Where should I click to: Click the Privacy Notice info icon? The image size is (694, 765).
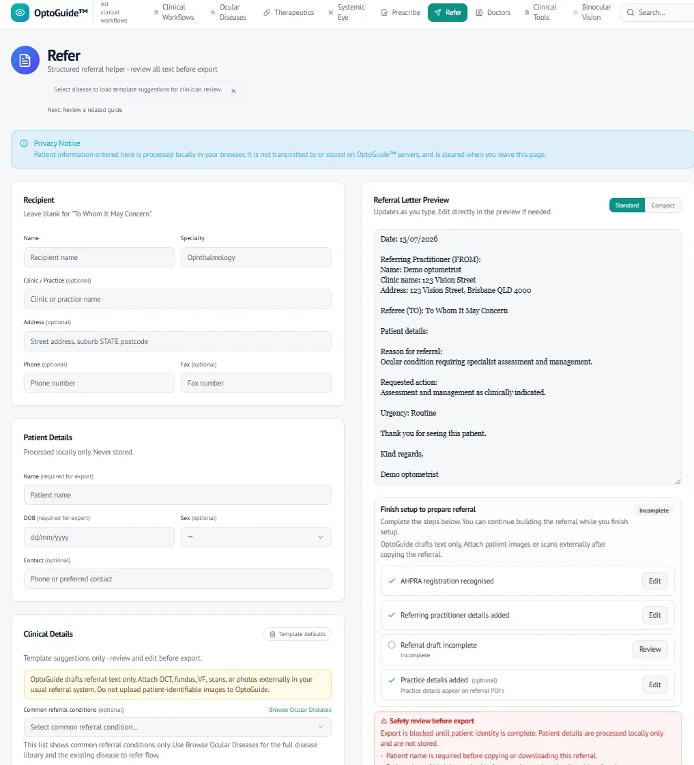(x=24, y=143)
